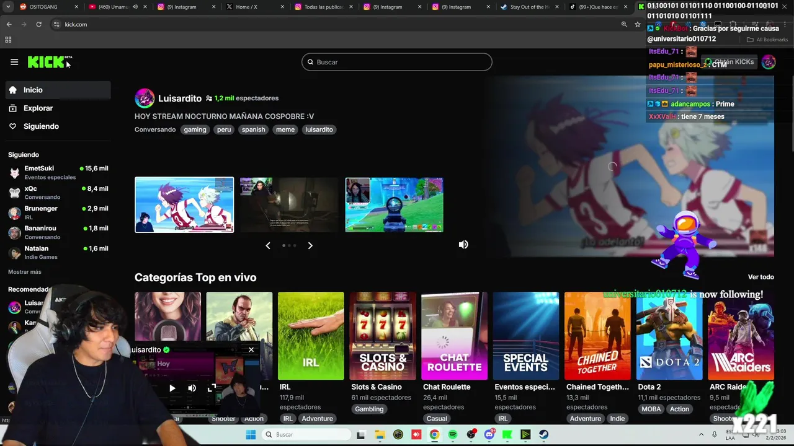Open xQc followed channel
The image size is (794, 446).
tap(58, 193)
